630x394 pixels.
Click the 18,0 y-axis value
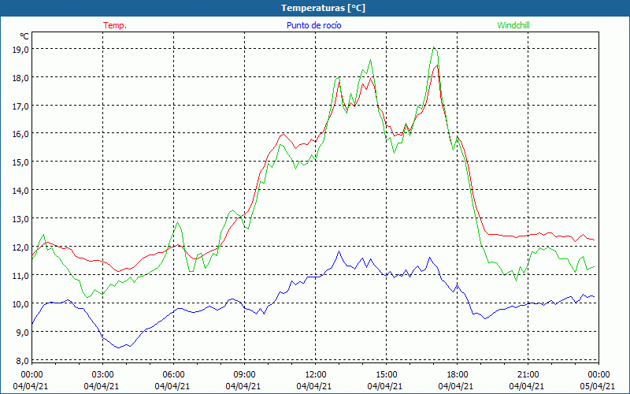point(20,77)
